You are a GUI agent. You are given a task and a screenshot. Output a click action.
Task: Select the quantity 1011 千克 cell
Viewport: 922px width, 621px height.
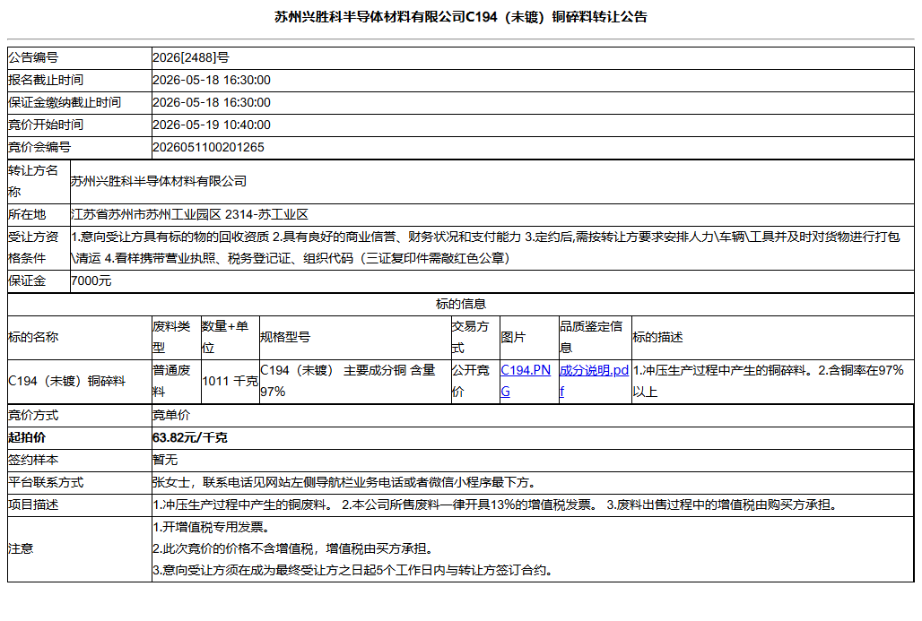230,382
